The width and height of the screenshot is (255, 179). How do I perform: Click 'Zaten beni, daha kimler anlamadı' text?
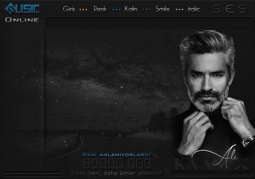pos(117,173)
